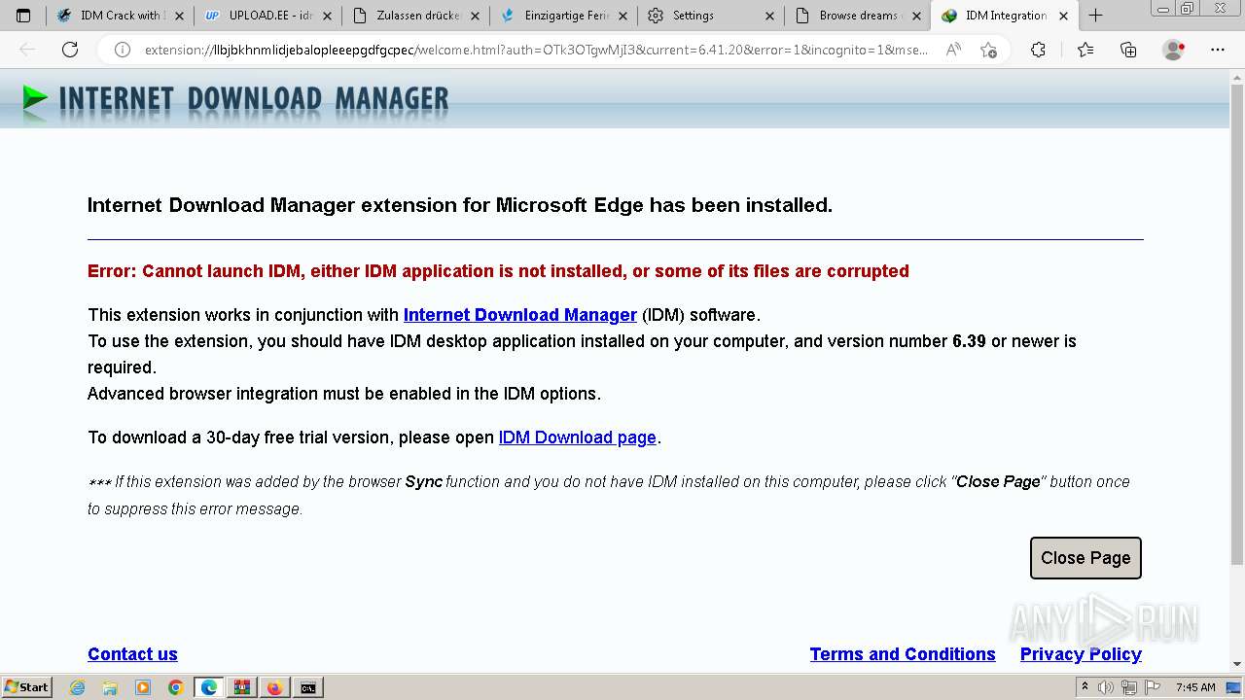Open File Explorer from taskbar

point(111,687)
